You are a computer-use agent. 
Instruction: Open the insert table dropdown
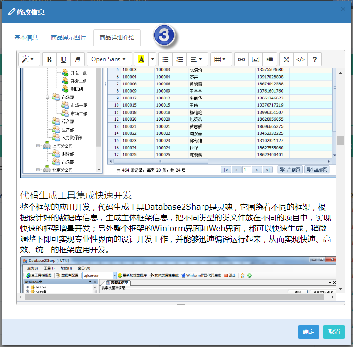[221, 59]
